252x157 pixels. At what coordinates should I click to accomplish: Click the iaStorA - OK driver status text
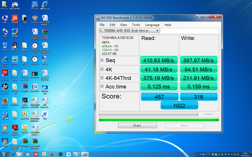pos(110,46)
